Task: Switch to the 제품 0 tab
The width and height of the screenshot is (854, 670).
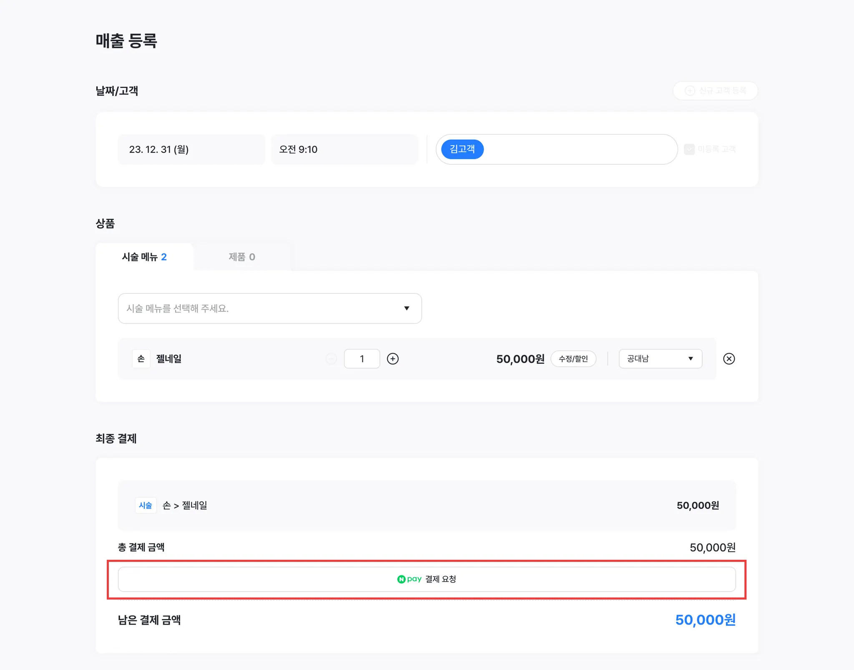Action: coord(242,257)
